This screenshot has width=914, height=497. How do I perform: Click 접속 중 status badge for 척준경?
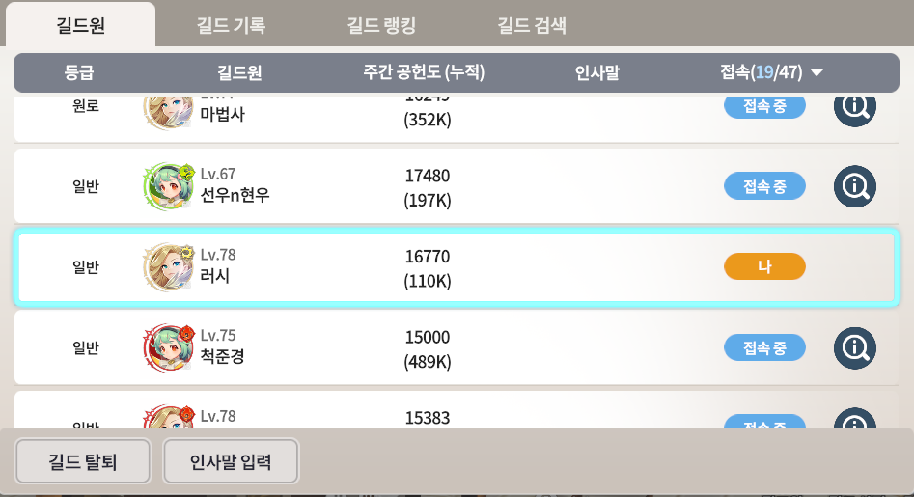click(764, 347)
